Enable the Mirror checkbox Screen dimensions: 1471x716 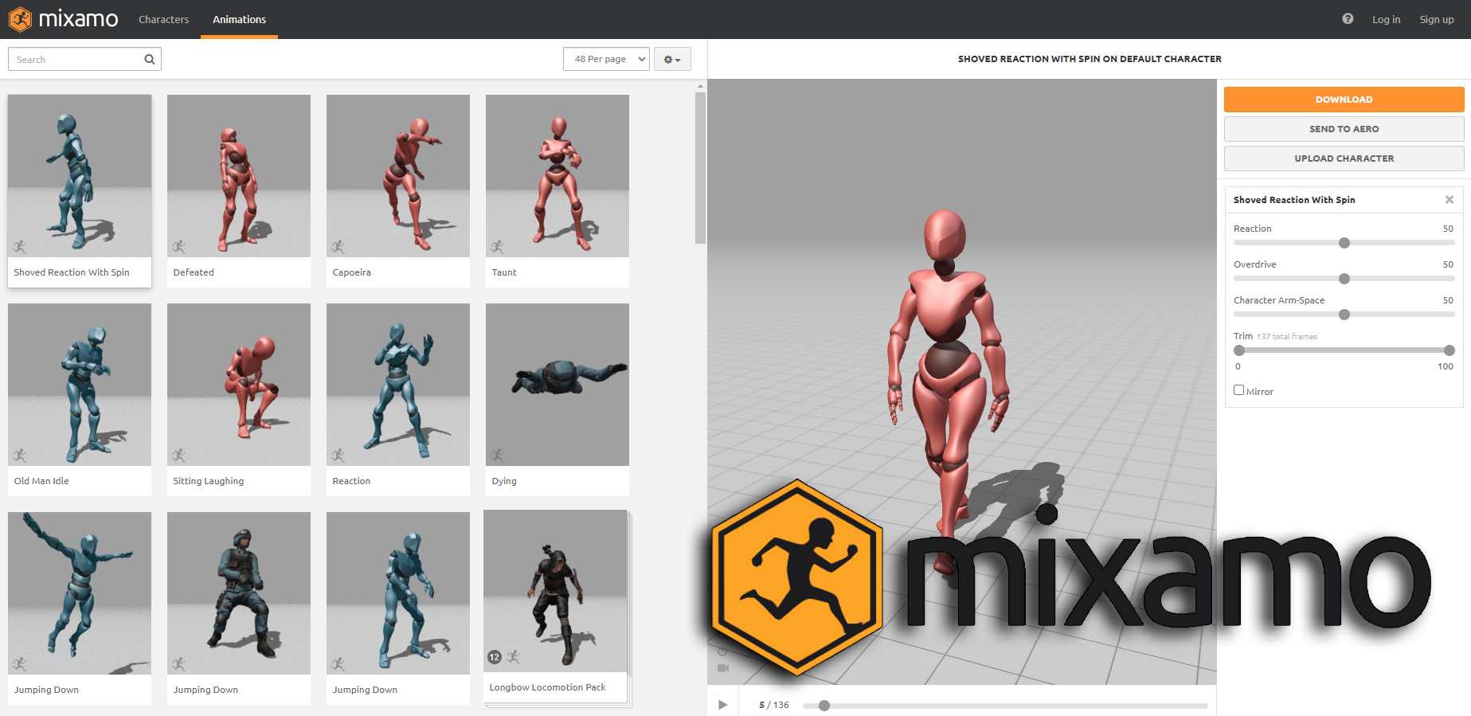pos(1238,390)
